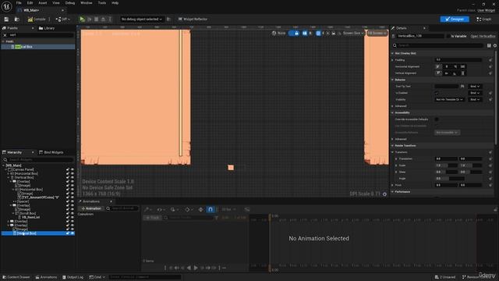
Task: Switch to the Graph mode
Action: 483,19
